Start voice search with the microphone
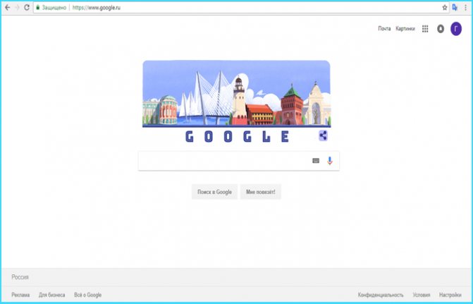 pyautogui.click(x=330, y=161)
